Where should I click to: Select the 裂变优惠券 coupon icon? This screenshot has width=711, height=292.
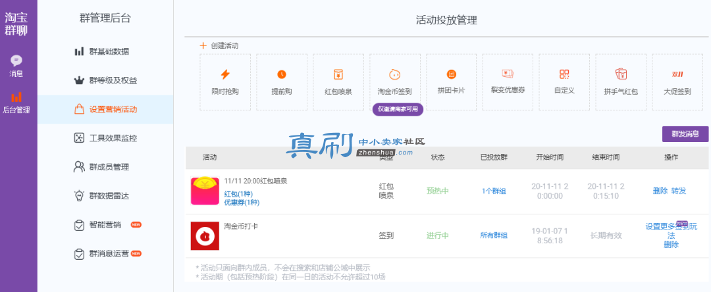pos(508,74)
